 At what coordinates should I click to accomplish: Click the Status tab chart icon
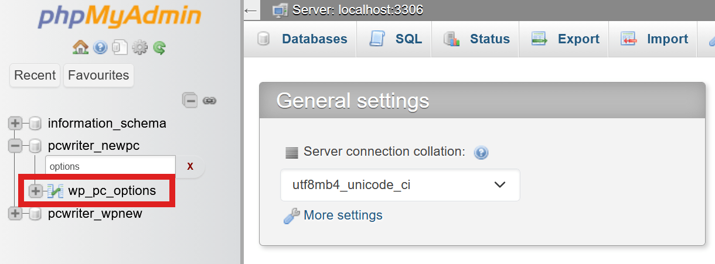pos(452,39)
